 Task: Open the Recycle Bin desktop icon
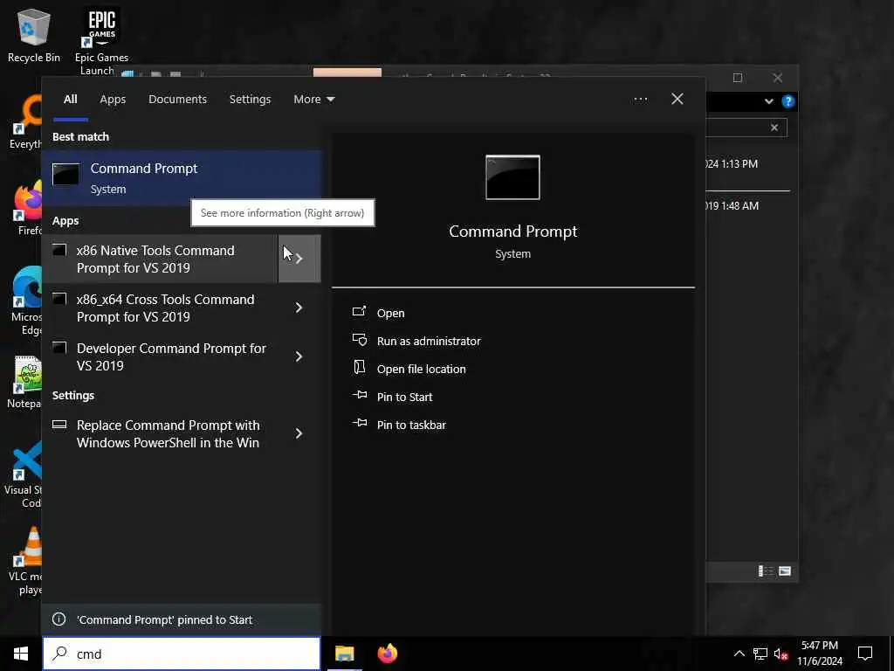point(34,35)
